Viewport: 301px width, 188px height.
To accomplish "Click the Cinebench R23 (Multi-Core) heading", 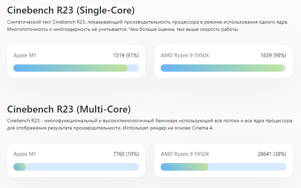I will (69, 109).
